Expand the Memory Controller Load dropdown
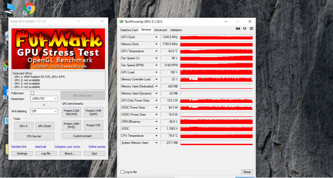The width and height of the screenshot is (333, 178). (x=156, y=79)
